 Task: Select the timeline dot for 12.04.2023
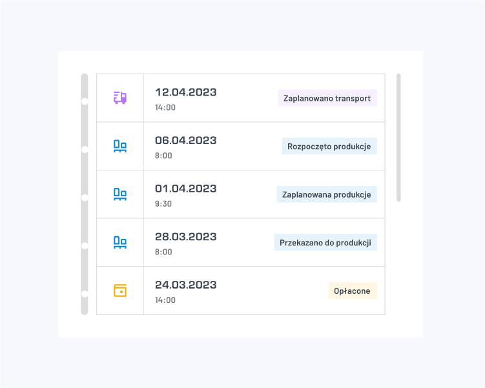tap(85, 101)
